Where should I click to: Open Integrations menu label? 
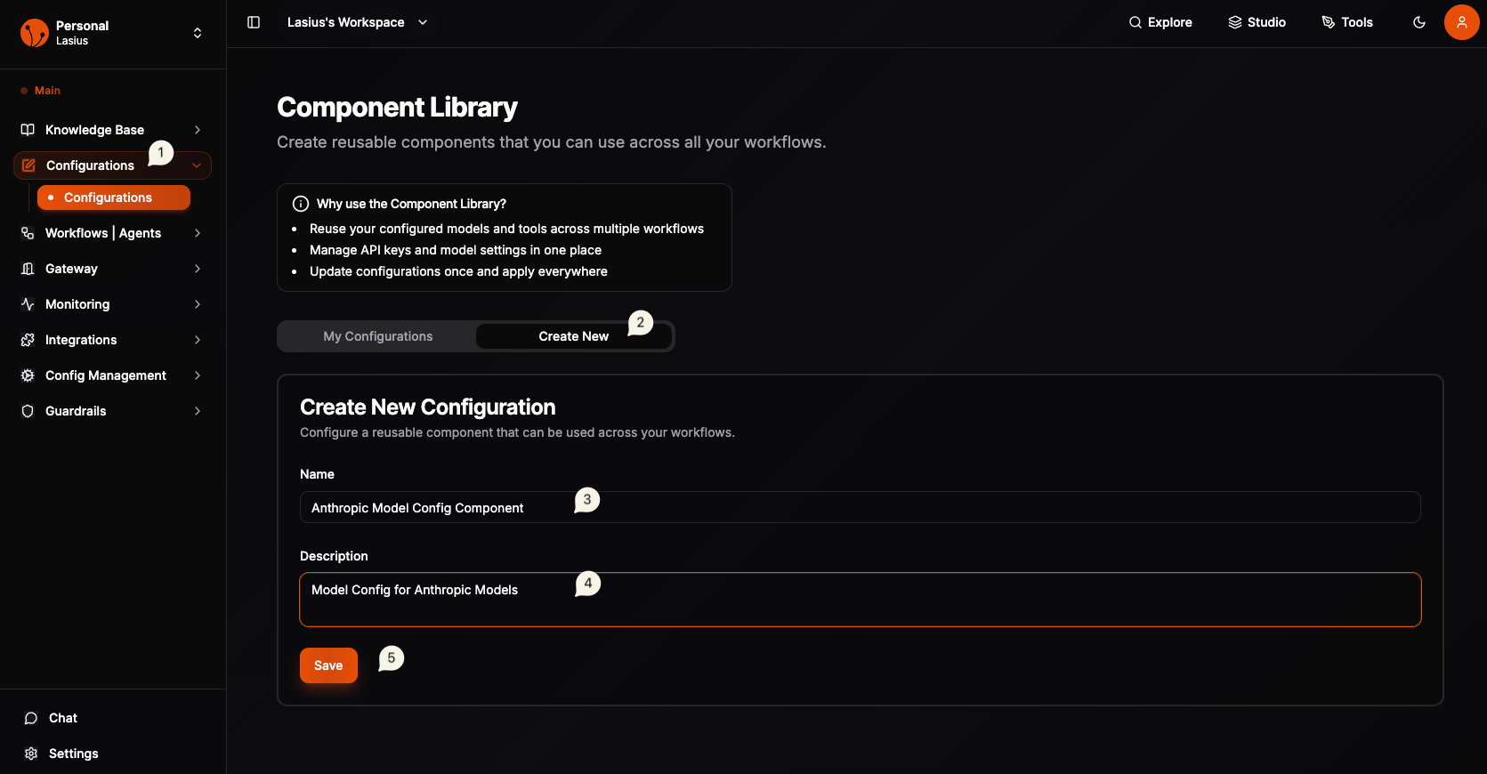(x=81, y=340)
